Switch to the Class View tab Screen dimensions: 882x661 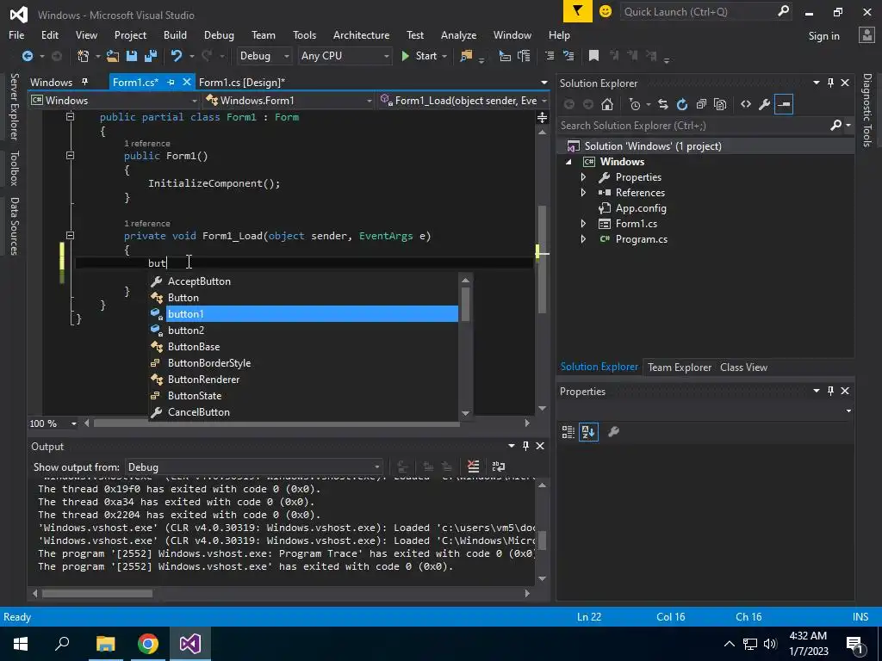coord(743,367)
